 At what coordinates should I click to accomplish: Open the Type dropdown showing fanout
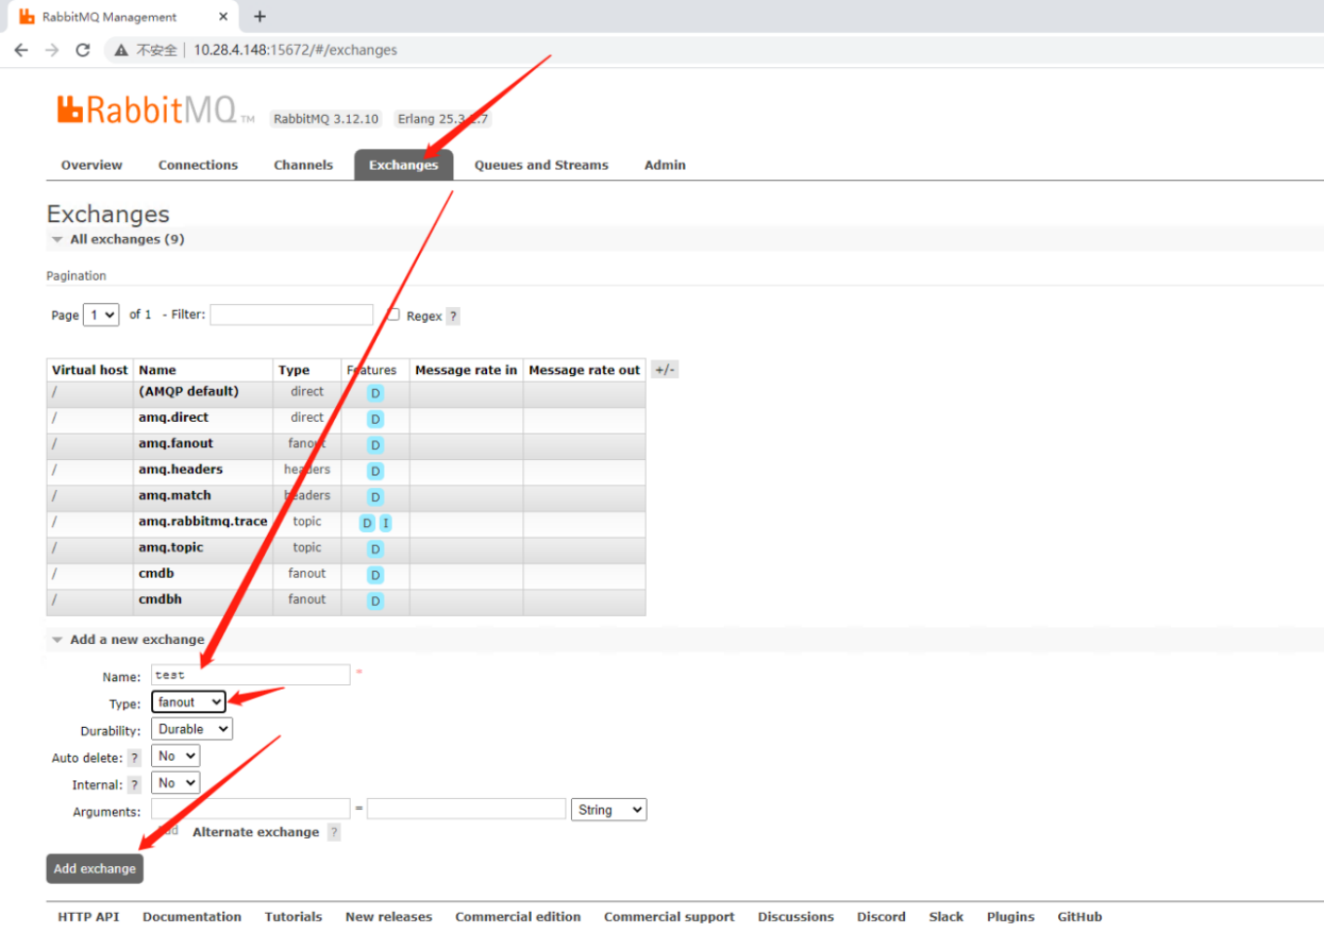(189, 703)
